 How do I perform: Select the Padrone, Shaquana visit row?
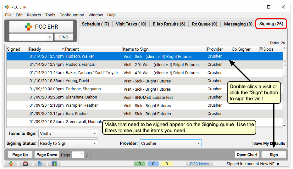pos(144,89)
